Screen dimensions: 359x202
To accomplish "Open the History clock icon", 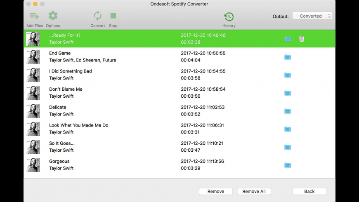I will pyautogui.click(x=229, y=16).
